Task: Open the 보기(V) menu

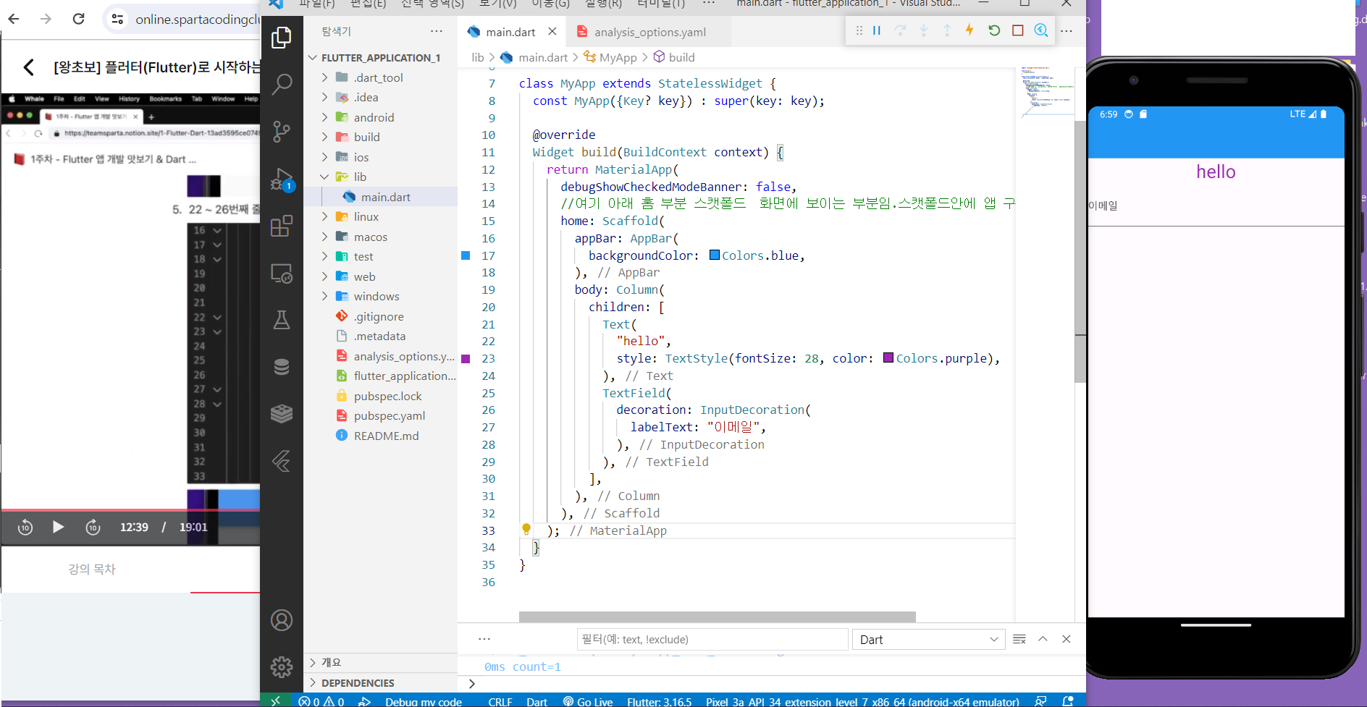Action: coord(498,4)
